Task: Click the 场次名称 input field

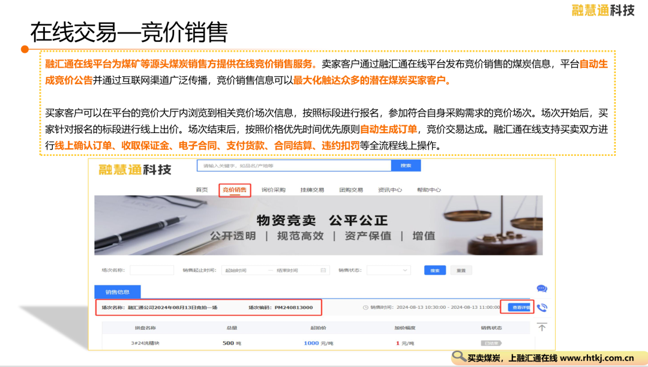Action: pos(152,270)
